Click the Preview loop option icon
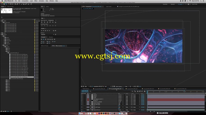 tap(54, 31)
